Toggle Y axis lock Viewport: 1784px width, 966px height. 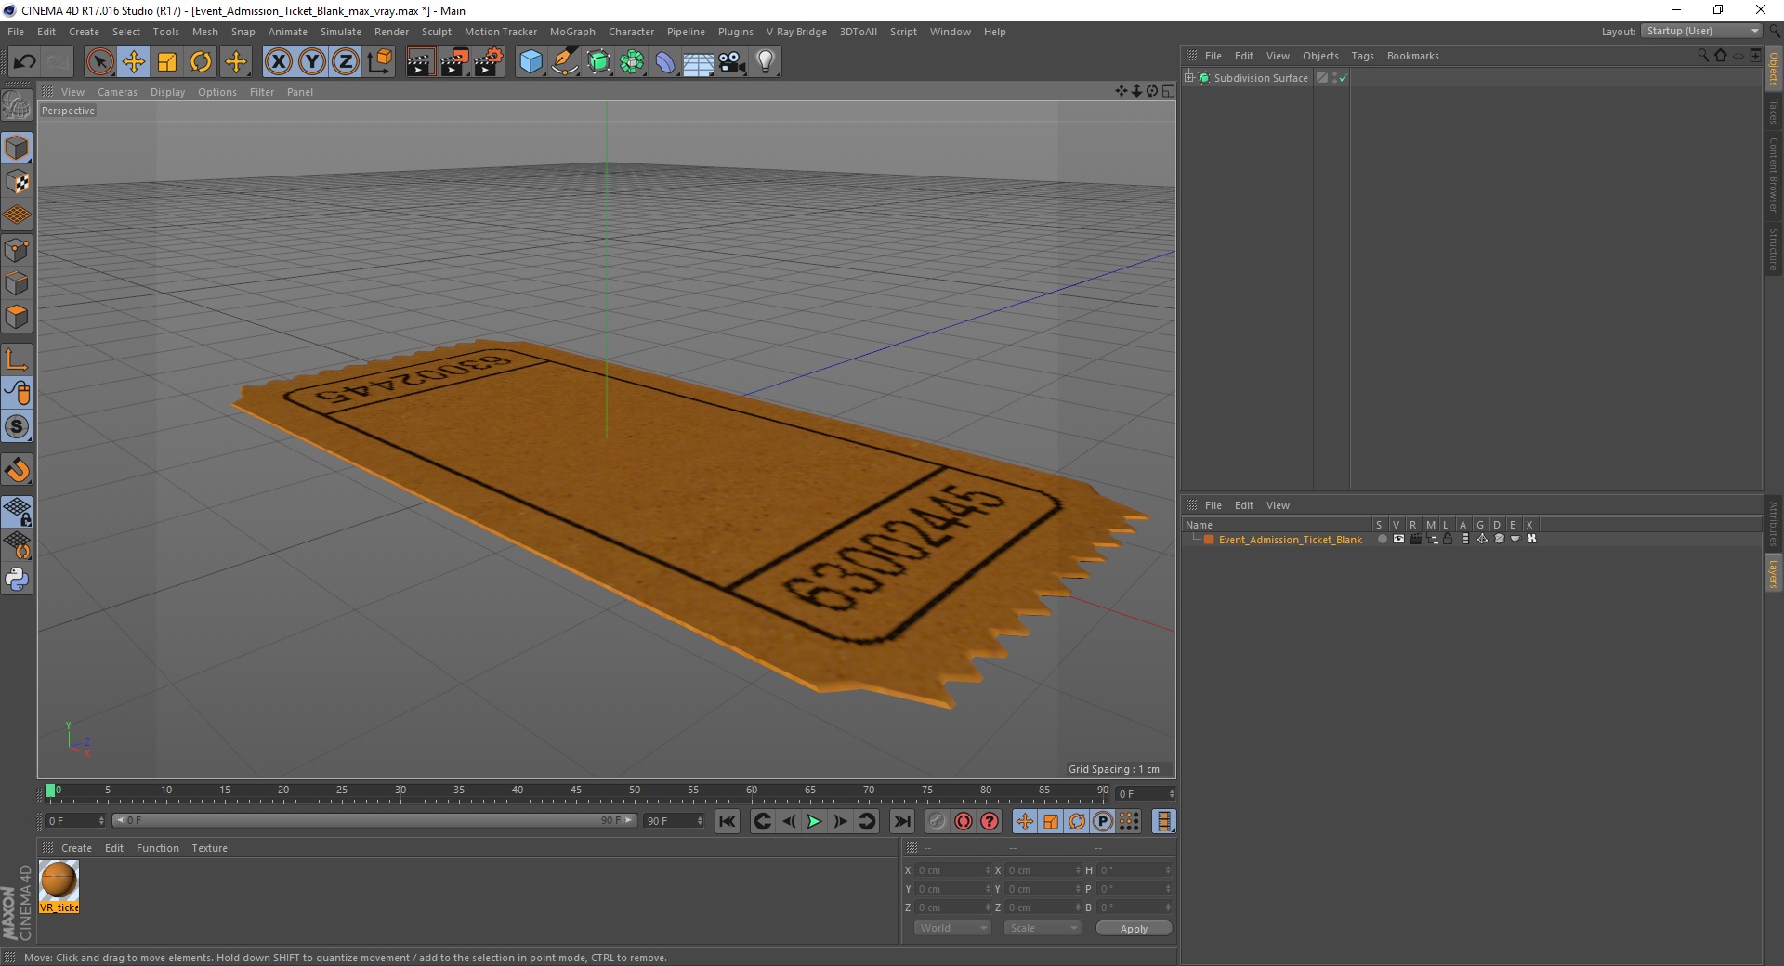pos(312,62)
